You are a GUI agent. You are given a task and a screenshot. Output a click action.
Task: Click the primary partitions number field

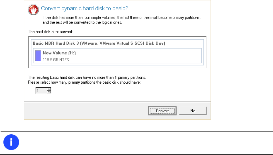coord(41,91)
